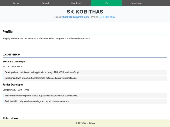
Task: Click 'Assisted in the development' list item
Action: (x=85, y=96)
